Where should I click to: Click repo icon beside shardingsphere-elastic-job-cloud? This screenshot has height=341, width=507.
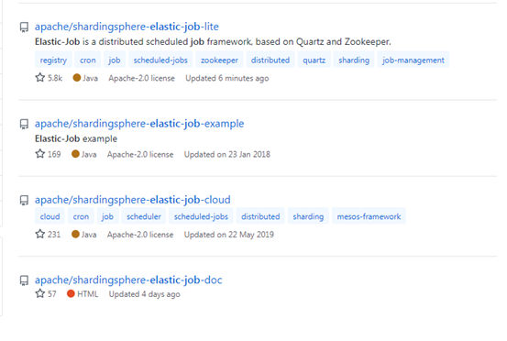pos(24,201)
